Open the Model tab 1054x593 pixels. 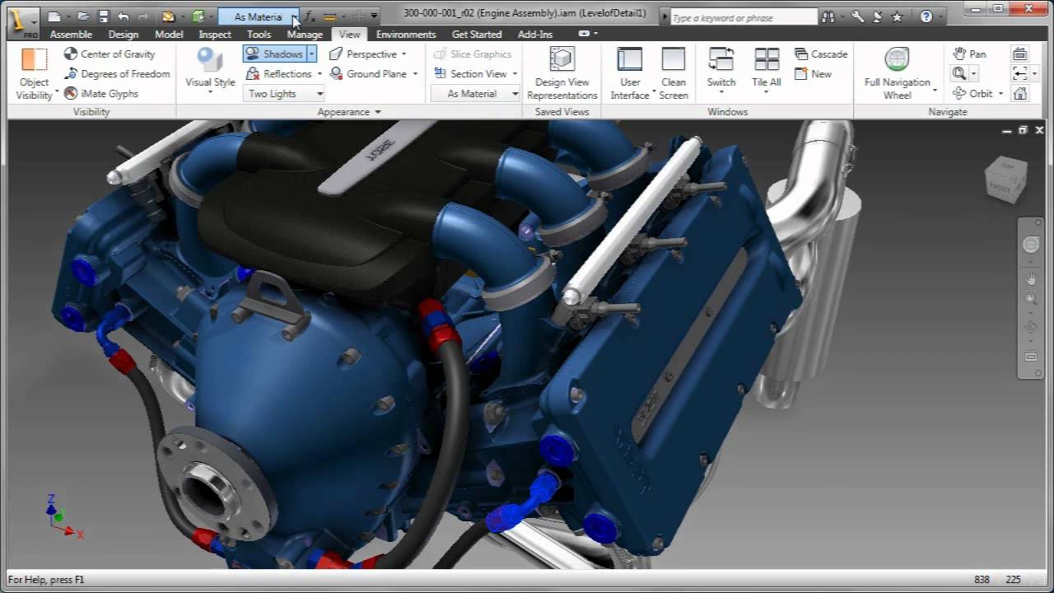click(x=169, y=34)
